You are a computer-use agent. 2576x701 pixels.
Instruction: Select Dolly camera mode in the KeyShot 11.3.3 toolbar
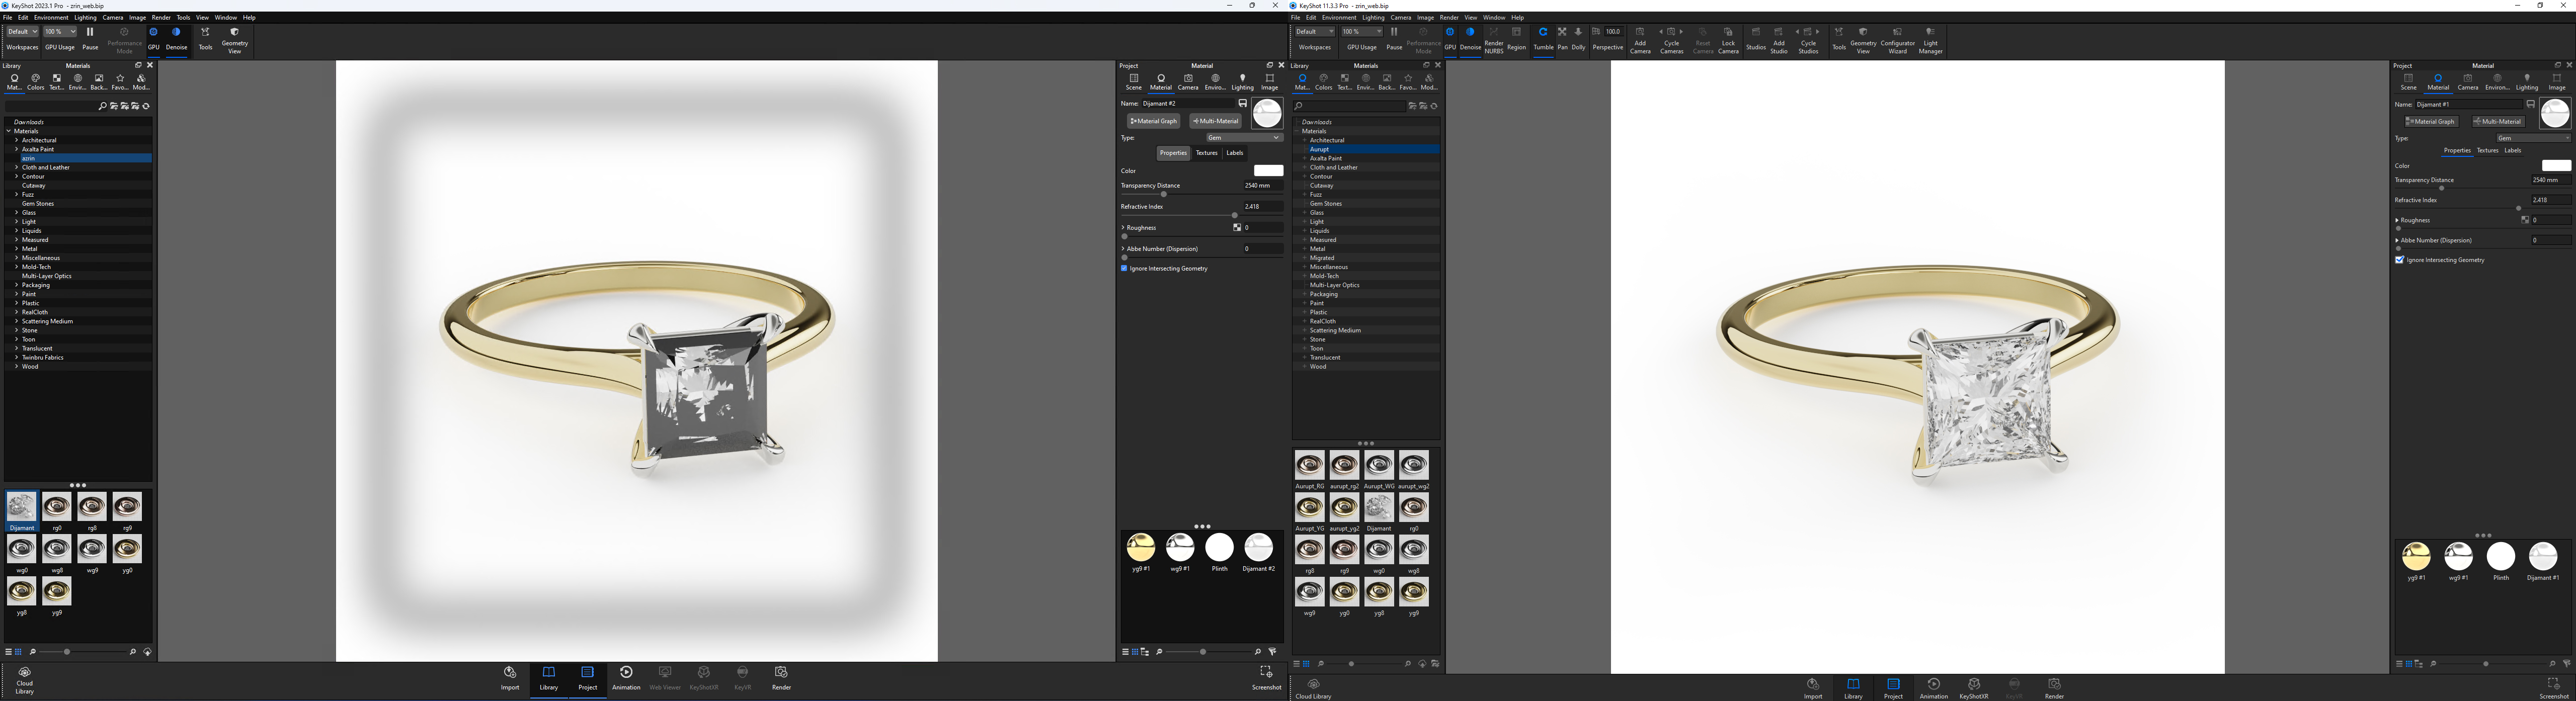pyautogui.click(x=1578, y=38)
